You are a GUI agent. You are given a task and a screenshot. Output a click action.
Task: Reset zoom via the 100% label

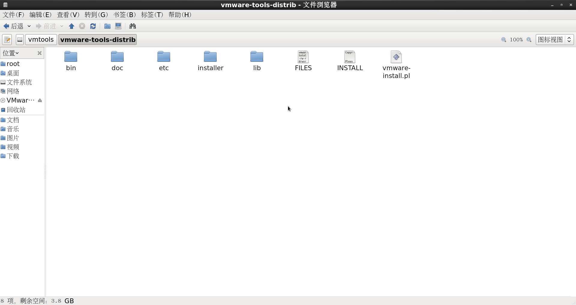click(x=516, y=40)
